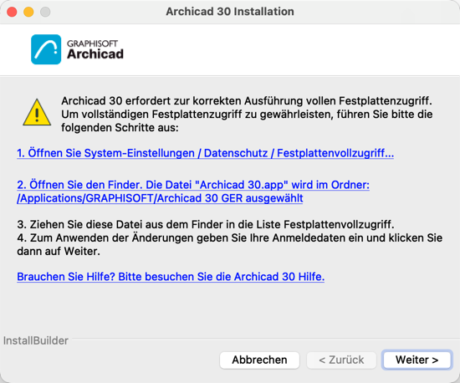This screenshot has height=383, width=460.
Task: Cancel installation with Abbrechen button
Action: tap(259, 360)
